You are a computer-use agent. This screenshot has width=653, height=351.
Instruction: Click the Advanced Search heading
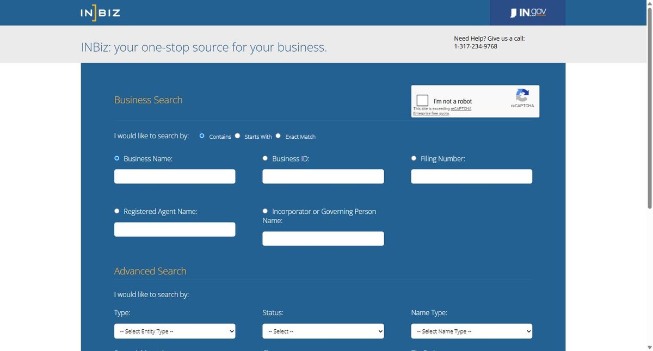click(150, 271)
